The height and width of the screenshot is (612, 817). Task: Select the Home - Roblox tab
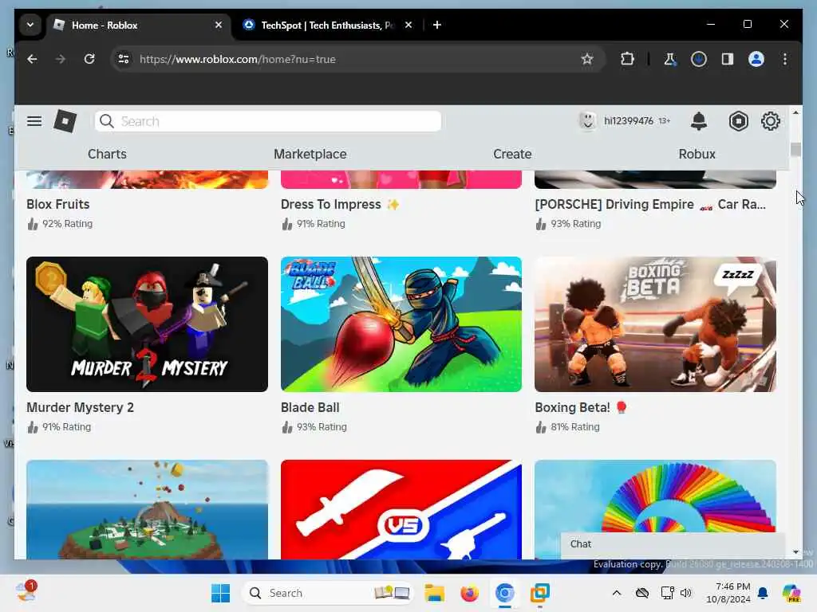coord(138,25)
